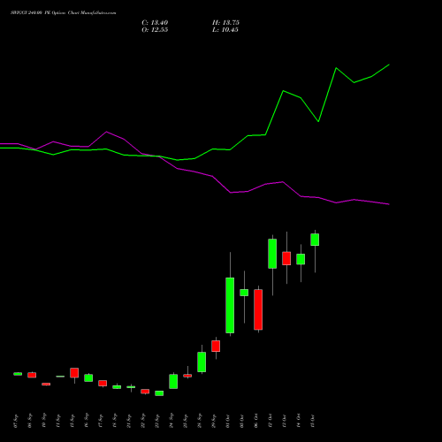Click the high value 'H: 13.75'

point(225,23)
